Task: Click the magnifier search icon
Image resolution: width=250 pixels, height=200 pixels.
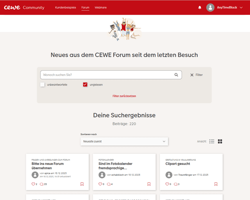Action: pos(176,75)
